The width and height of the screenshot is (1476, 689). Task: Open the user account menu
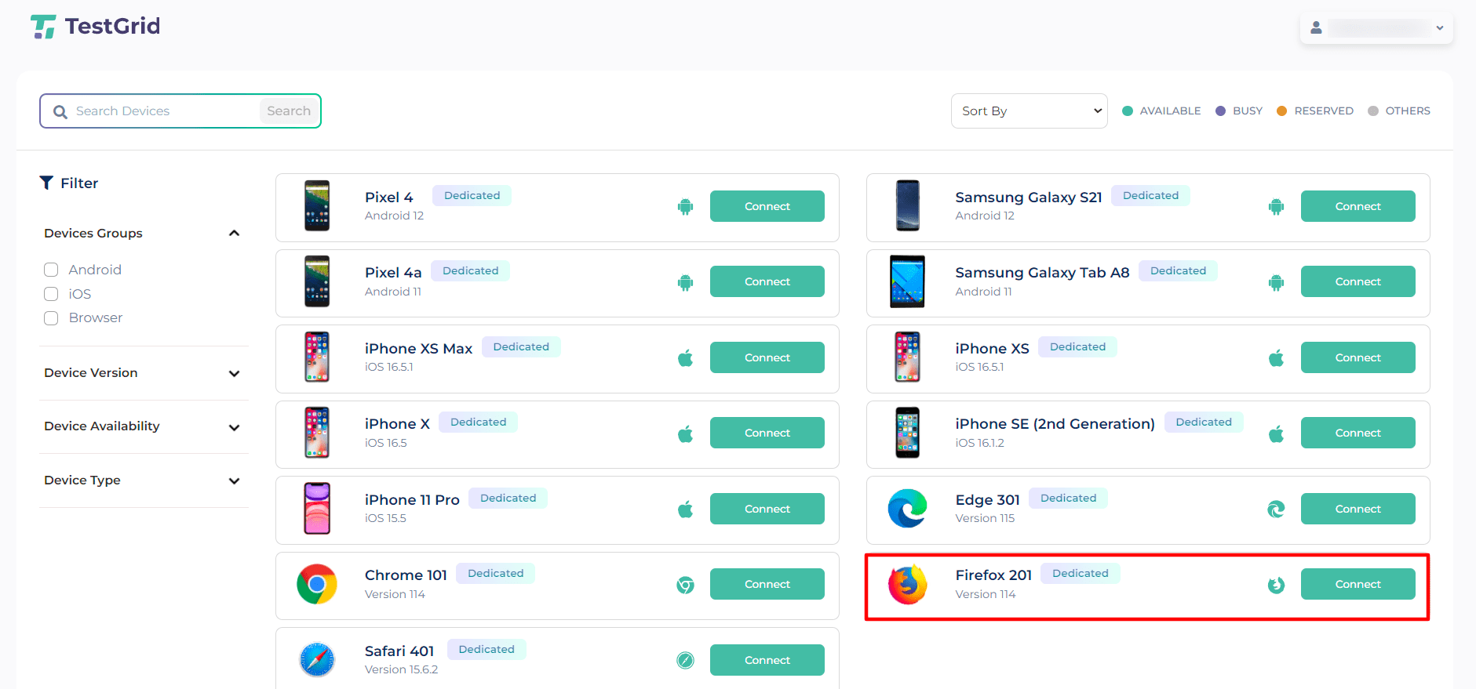1376,28
